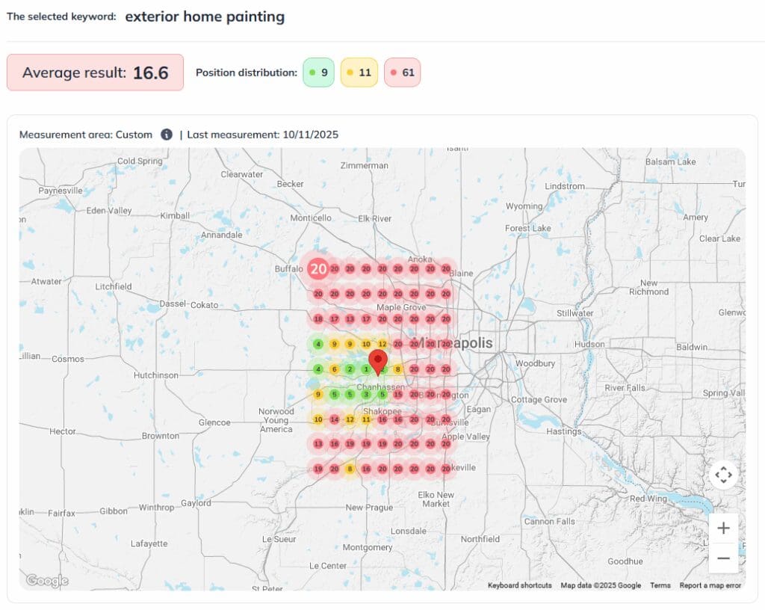Click the Average result 16.6 box
Image resolution: width=765 pixels, height=610 pixels.
pos(95,73)
